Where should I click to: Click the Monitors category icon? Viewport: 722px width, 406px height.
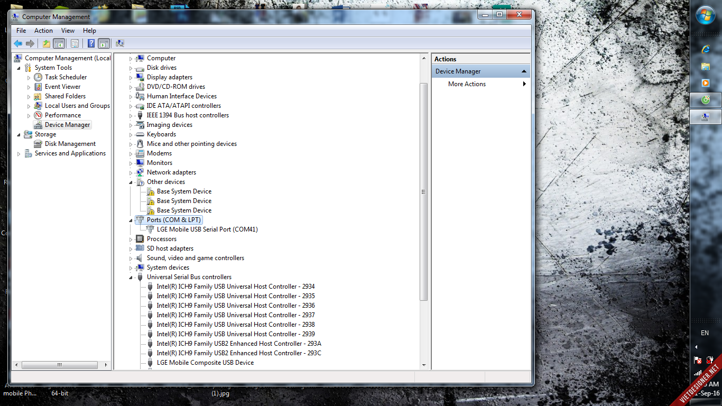pos(140,163)
